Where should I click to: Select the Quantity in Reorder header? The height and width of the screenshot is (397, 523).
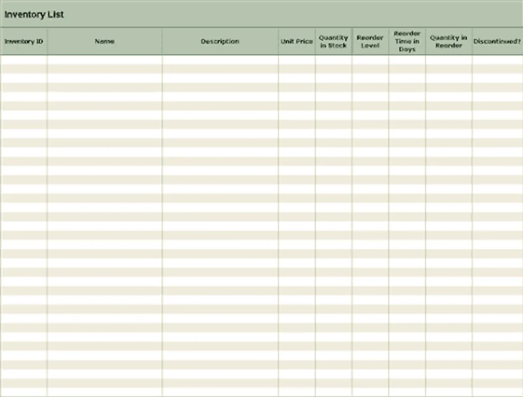(449, 41)
